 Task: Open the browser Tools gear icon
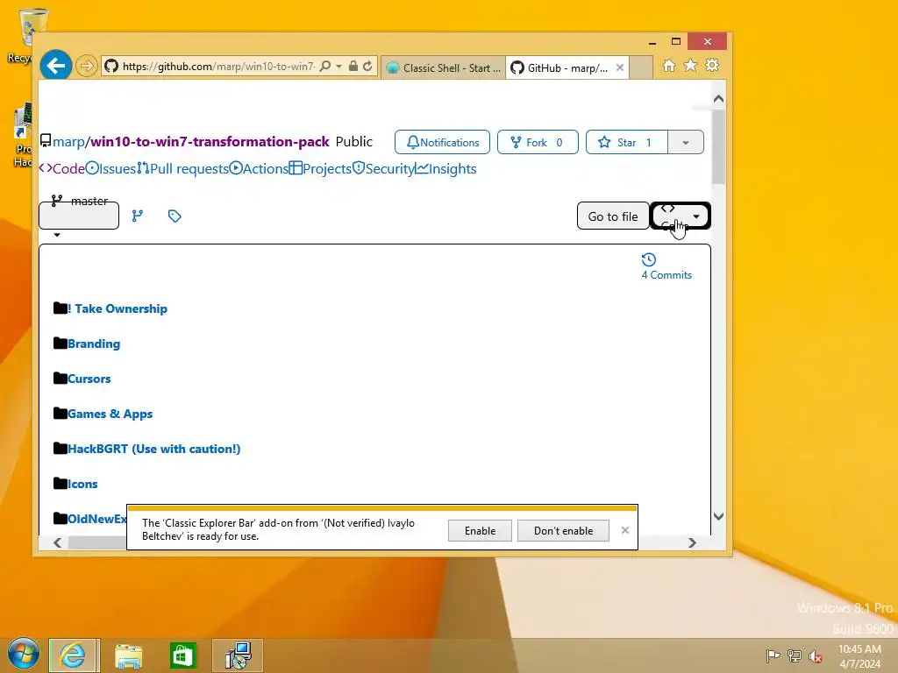click(712, 66)
